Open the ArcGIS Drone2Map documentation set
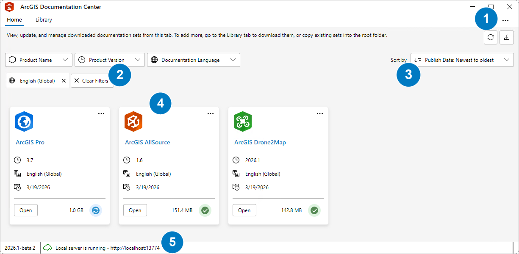This screenshot has height=254, width=519. 244,210
